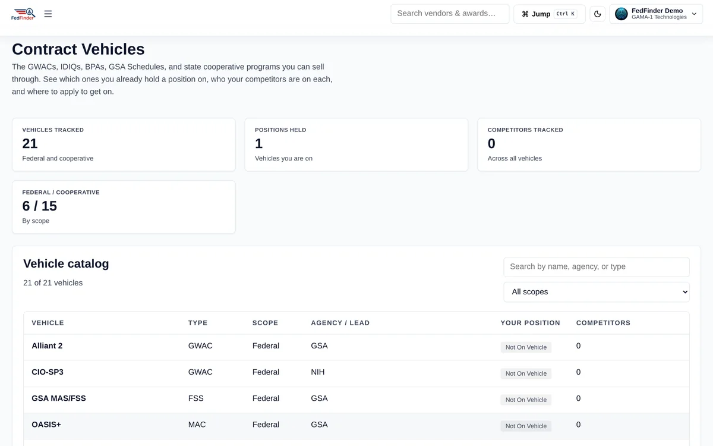Select the Competitors Tracked card
Viewport: 713px width, 446px height.
pyautogui.click(x=589, y=145)
